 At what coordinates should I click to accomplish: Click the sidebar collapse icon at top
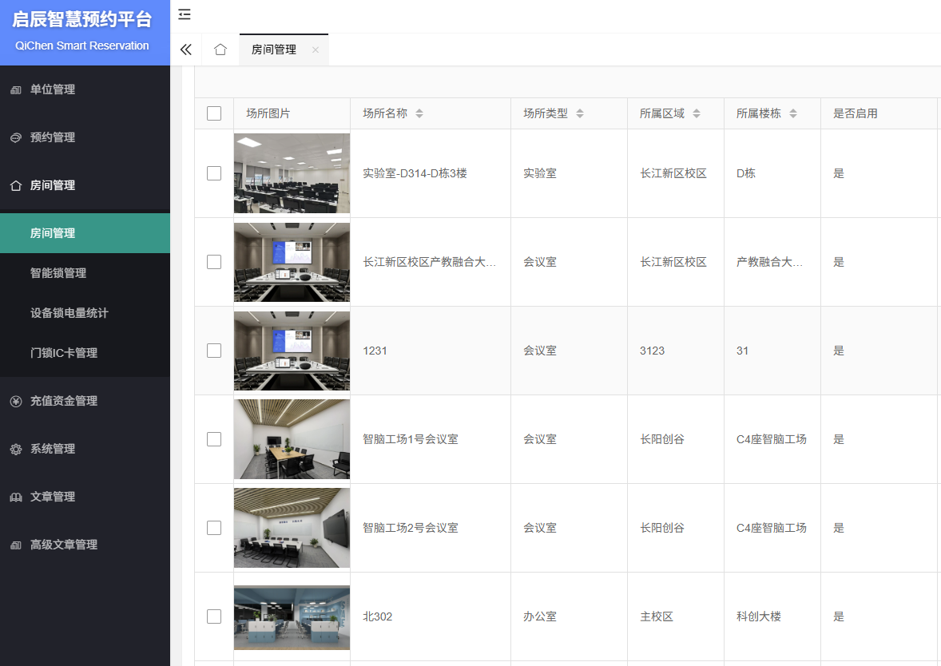pos(185,14)
